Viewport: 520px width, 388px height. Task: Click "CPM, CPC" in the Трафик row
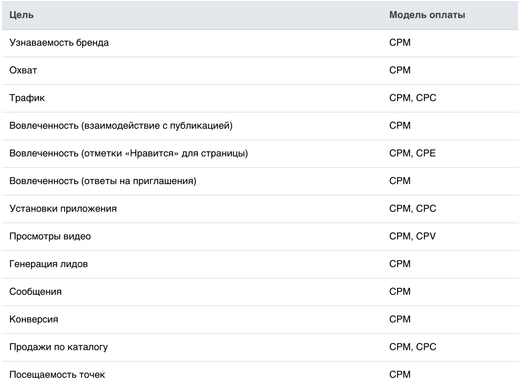click(x=412, y=98)
